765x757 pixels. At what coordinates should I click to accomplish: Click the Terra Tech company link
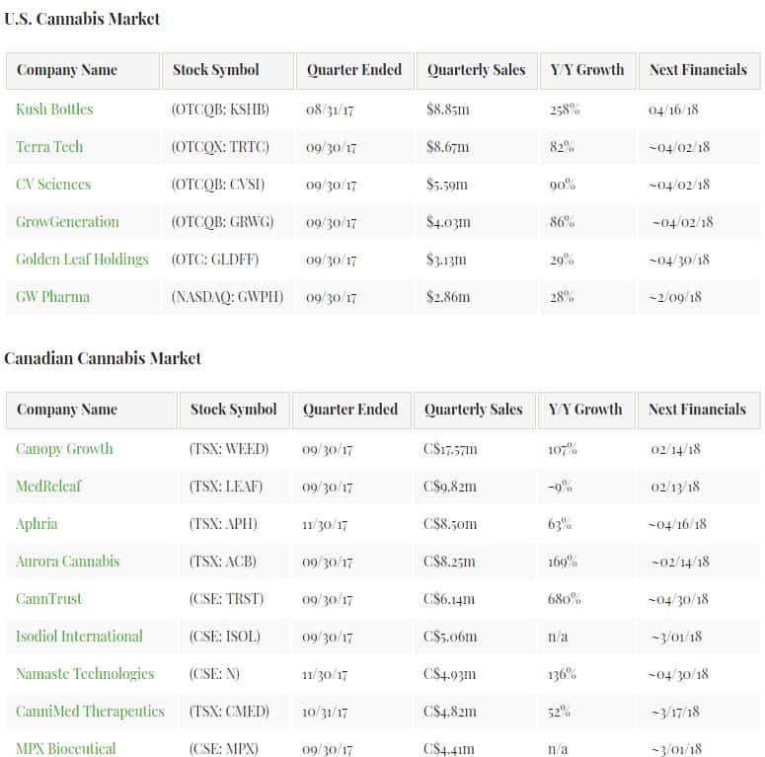pyautogui.click(x=49, y=147)
